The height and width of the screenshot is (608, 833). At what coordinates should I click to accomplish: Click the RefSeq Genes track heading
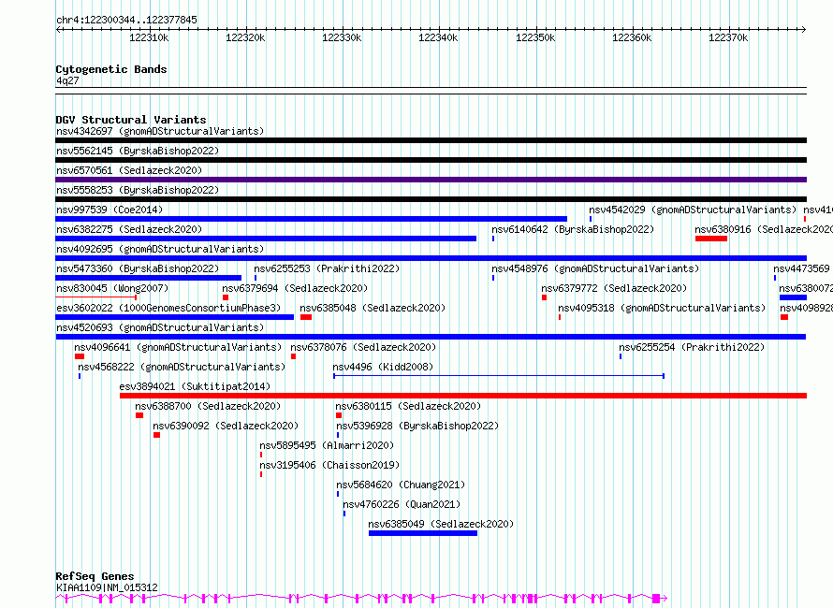(x=95, y=576)
